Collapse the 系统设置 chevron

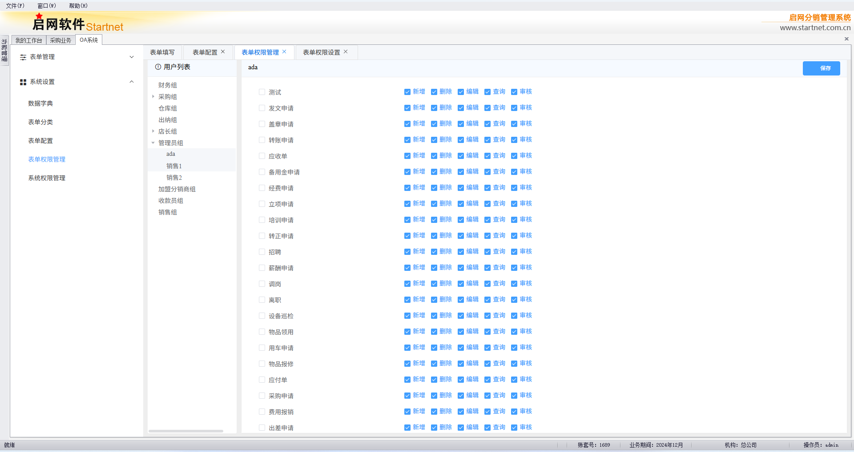(x=132, y=82)
